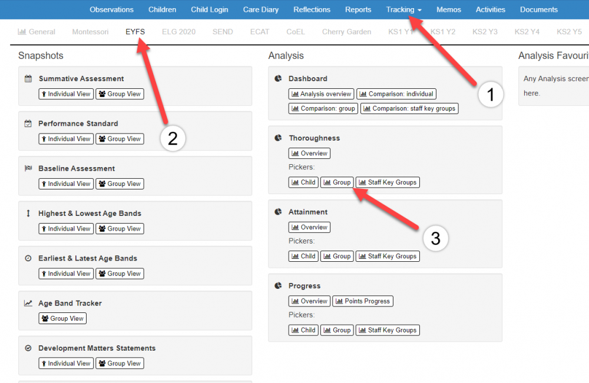The height and width of the screenshot is (383, 589).
Task: Open Documents in the navigation bar
Action: click(x=539, y=10)
